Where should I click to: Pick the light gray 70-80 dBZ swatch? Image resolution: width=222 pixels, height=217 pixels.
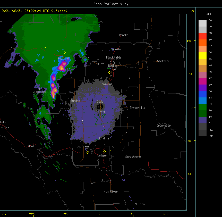tap(202, 23)
